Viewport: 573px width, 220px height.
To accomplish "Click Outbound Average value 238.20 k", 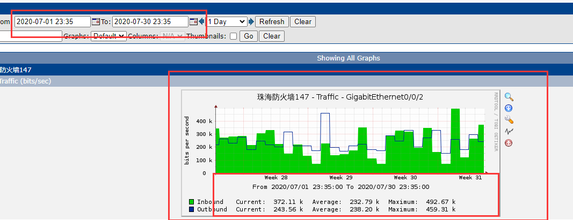I will coord(365,209).
